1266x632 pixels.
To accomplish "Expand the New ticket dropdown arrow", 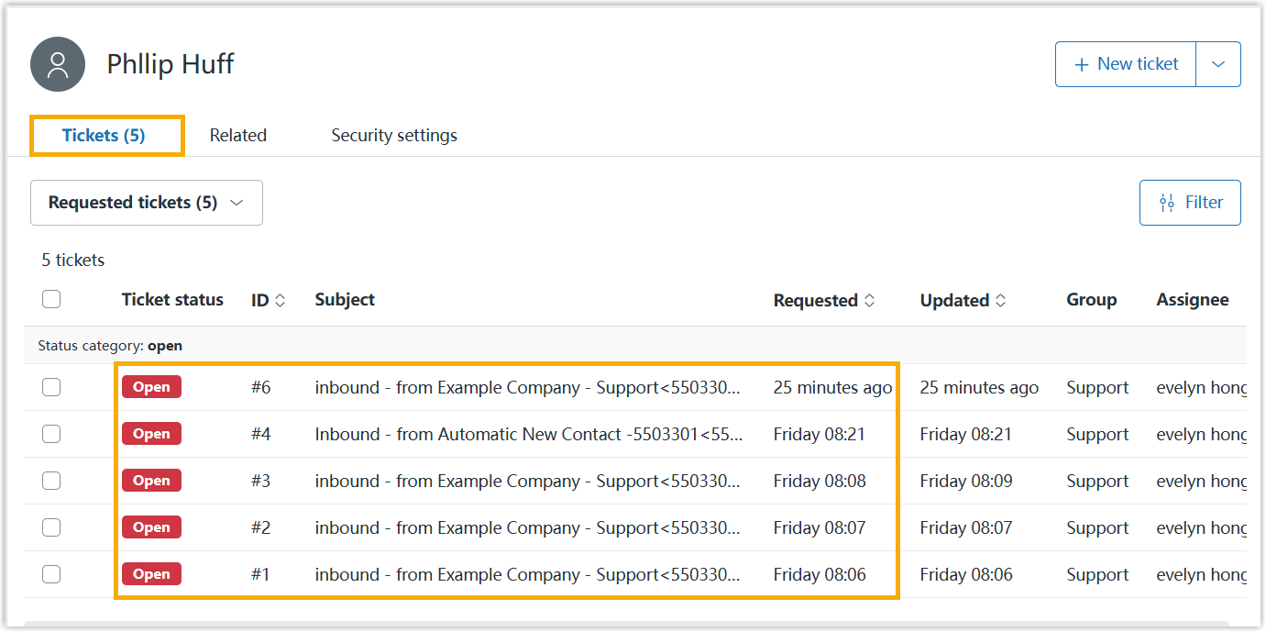I will pyautogui.click(x=1218, y=64).
